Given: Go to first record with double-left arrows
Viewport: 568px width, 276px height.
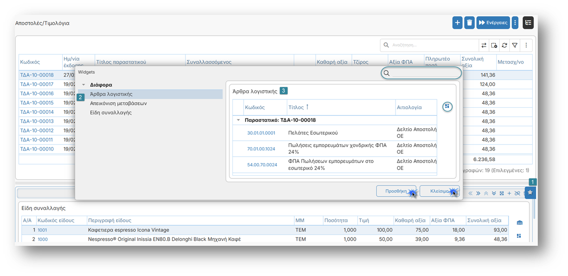Looking at the screenshot, I should [470, 193].
